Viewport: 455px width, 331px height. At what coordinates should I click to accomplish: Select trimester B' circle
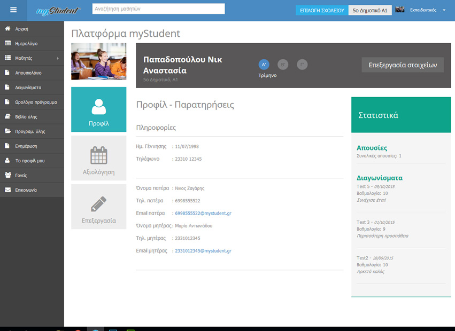pyautogui.click(x=283, y=65)
